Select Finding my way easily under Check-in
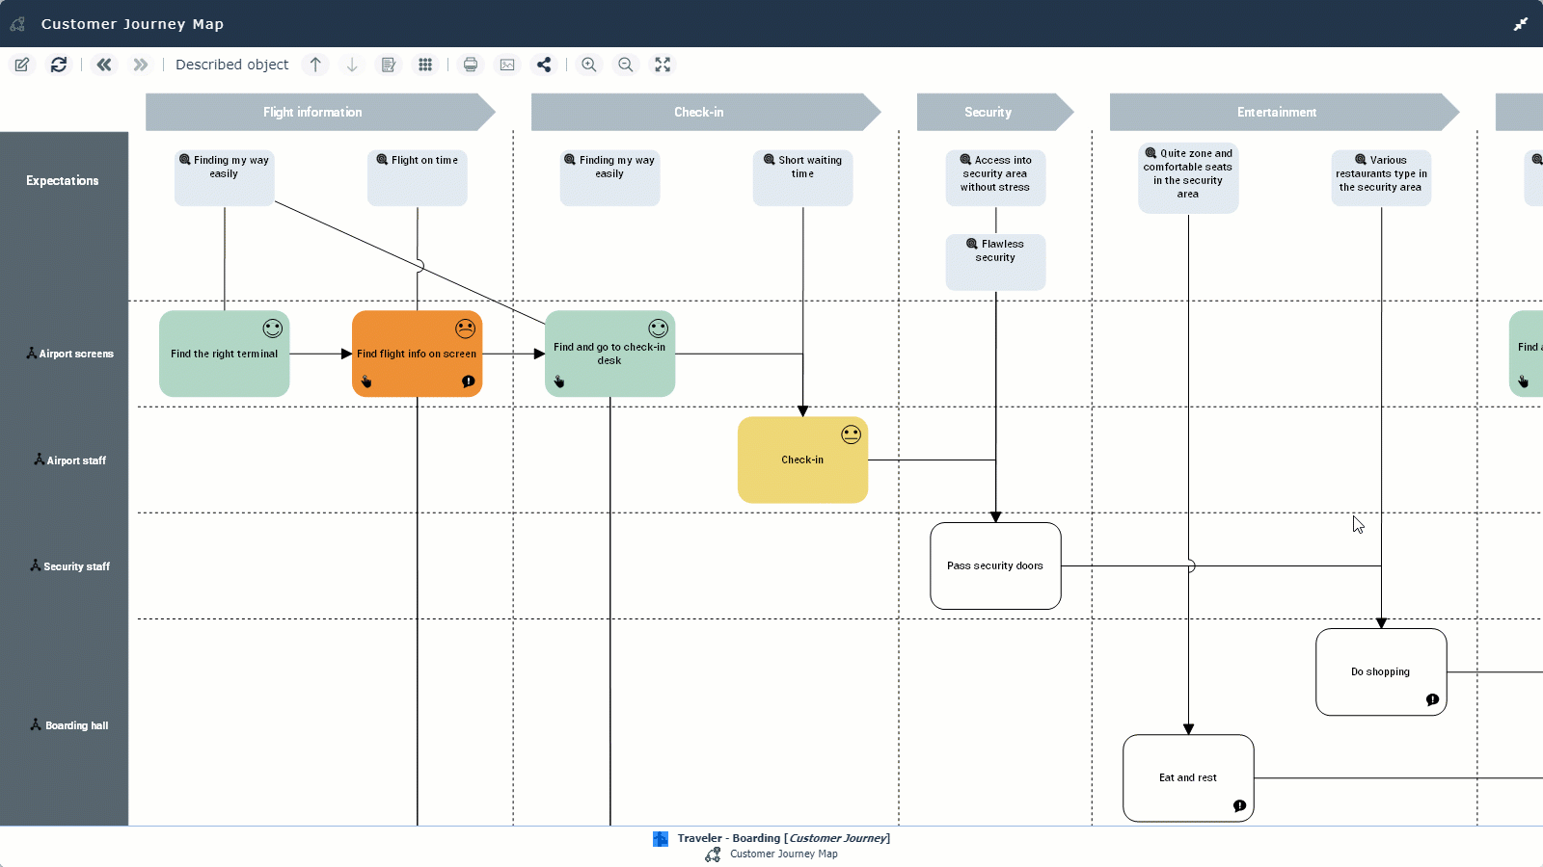This screenshot has width=1543, height=867. [610, 177]
